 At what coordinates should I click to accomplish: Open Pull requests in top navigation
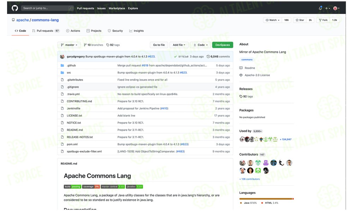pyautogui.click(x=85, y=8)
